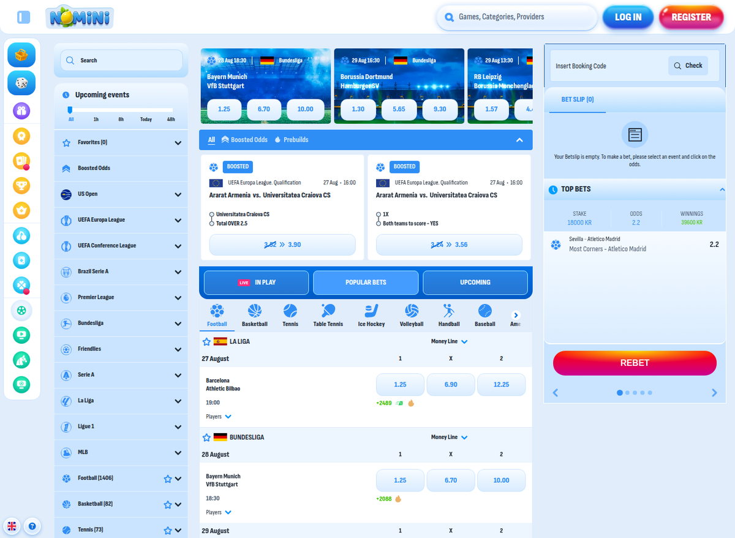Switch to Boosted Odds tab
The image size is (735, 538).
click(x=244, y=140)
